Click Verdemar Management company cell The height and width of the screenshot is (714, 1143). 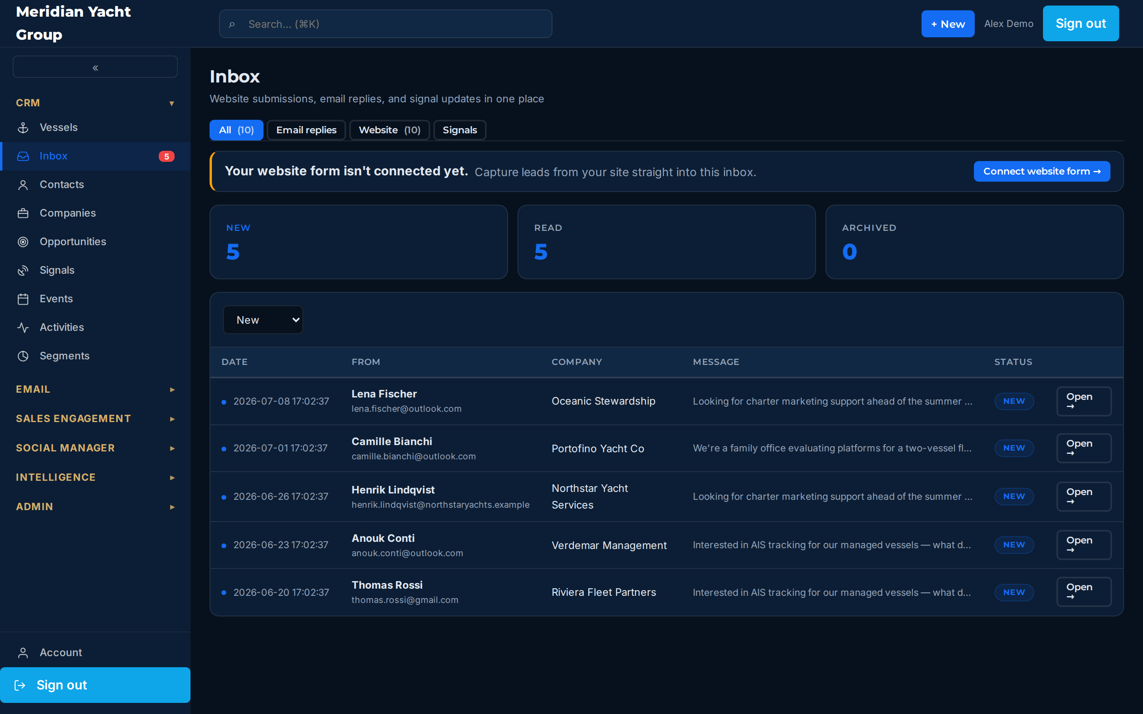(609, 545)
